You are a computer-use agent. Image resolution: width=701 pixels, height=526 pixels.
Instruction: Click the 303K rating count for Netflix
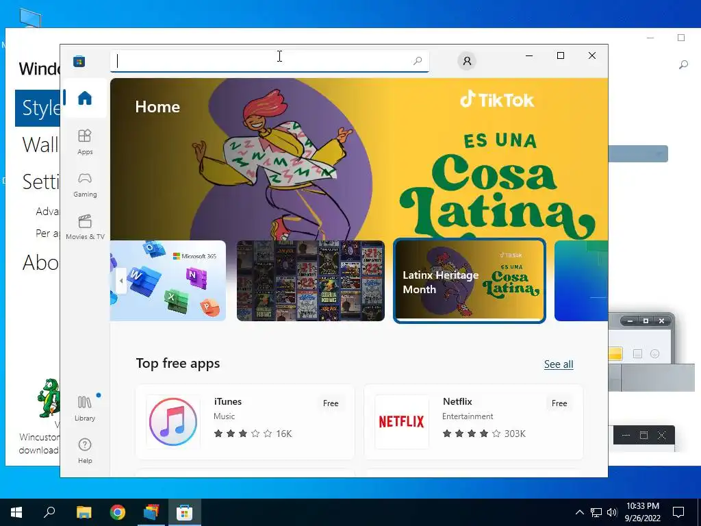coord(515,434)
